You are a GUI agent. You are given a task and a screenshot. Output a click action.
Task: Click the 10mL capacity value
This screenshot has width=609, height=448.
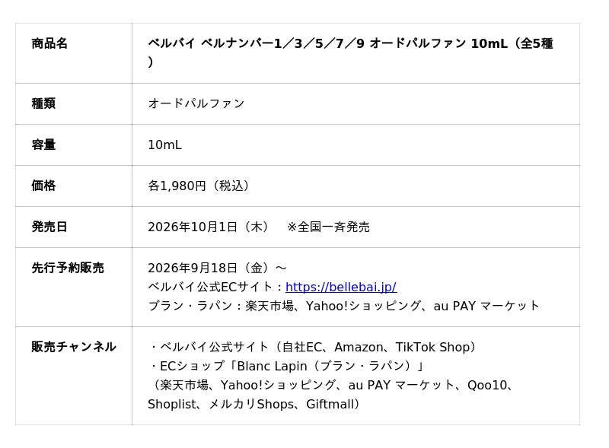pos(164,145)
